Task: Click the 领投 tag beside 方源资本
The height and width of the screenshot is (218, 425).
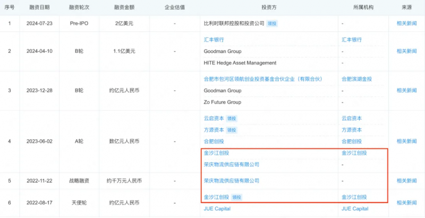Action: pyautogui.click(x=232, y=130)
